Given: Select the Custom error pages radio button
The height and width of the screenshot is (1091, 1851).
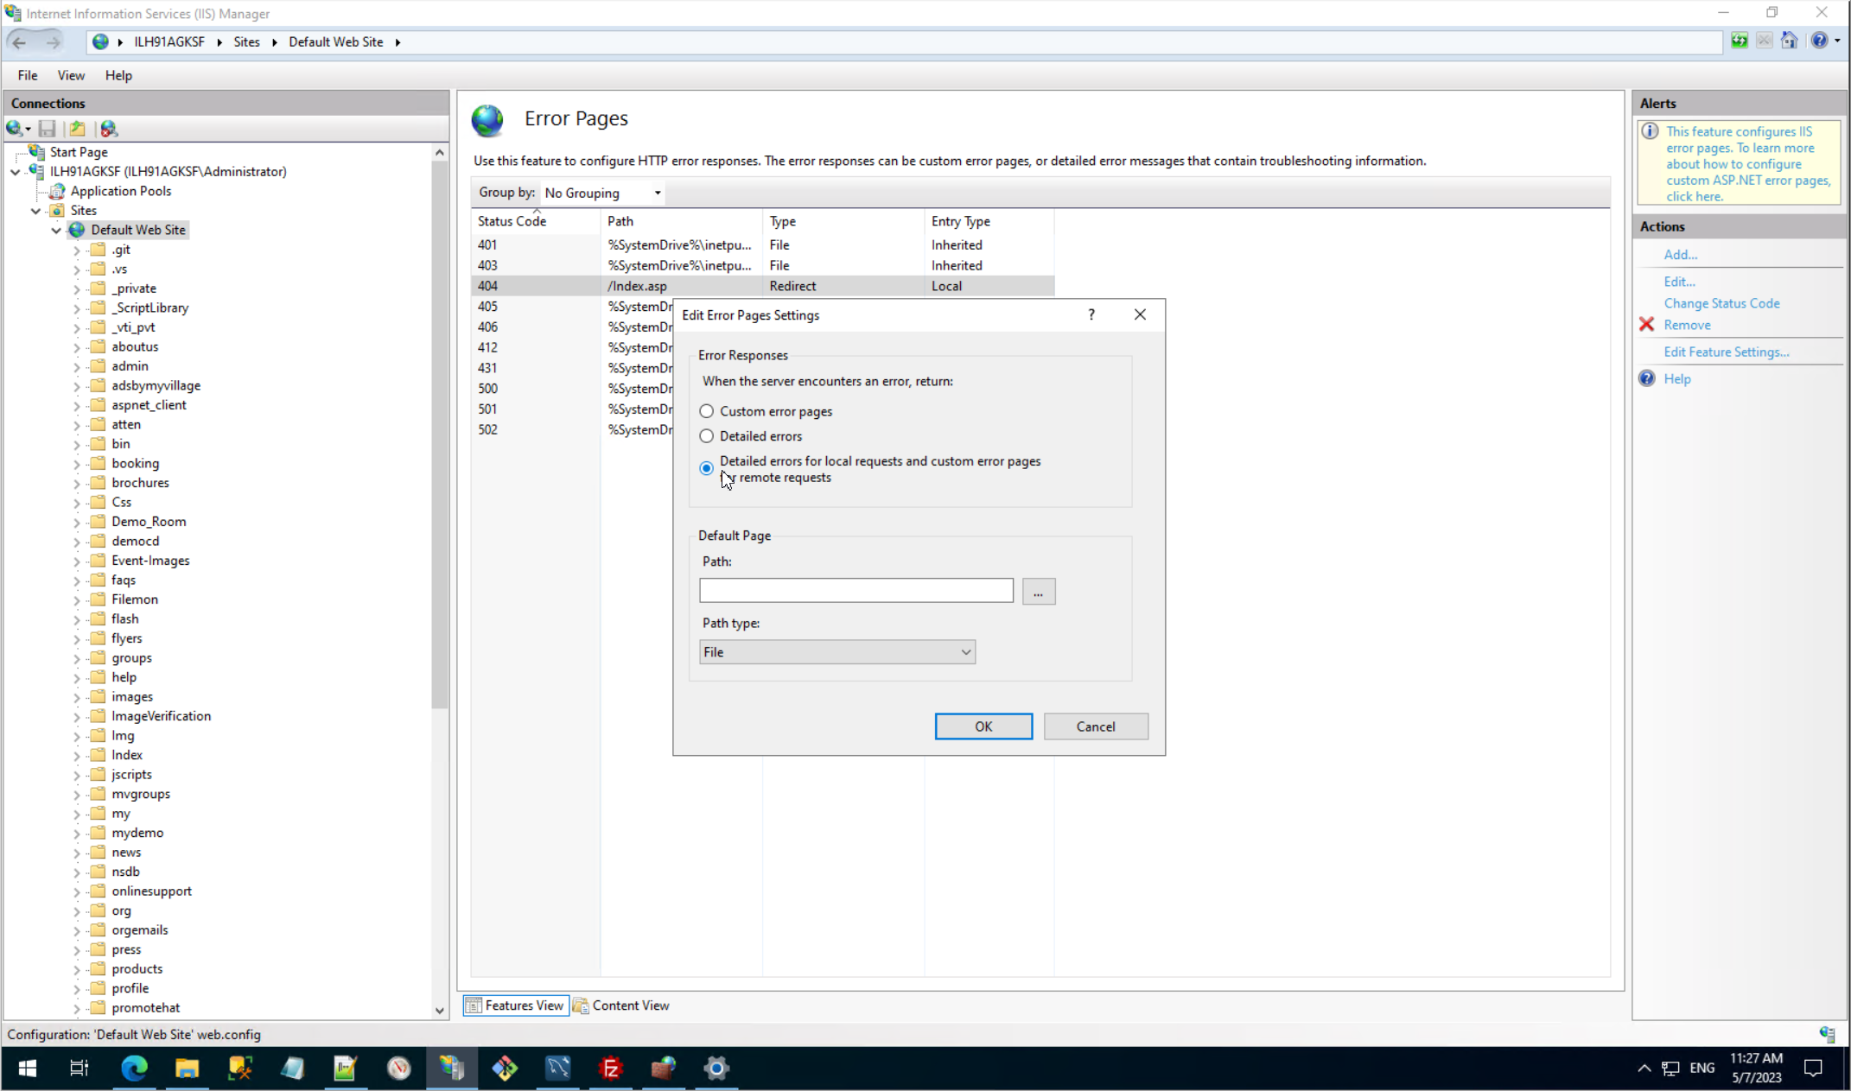Looking at the screenshot, I should tap(707, 411).
